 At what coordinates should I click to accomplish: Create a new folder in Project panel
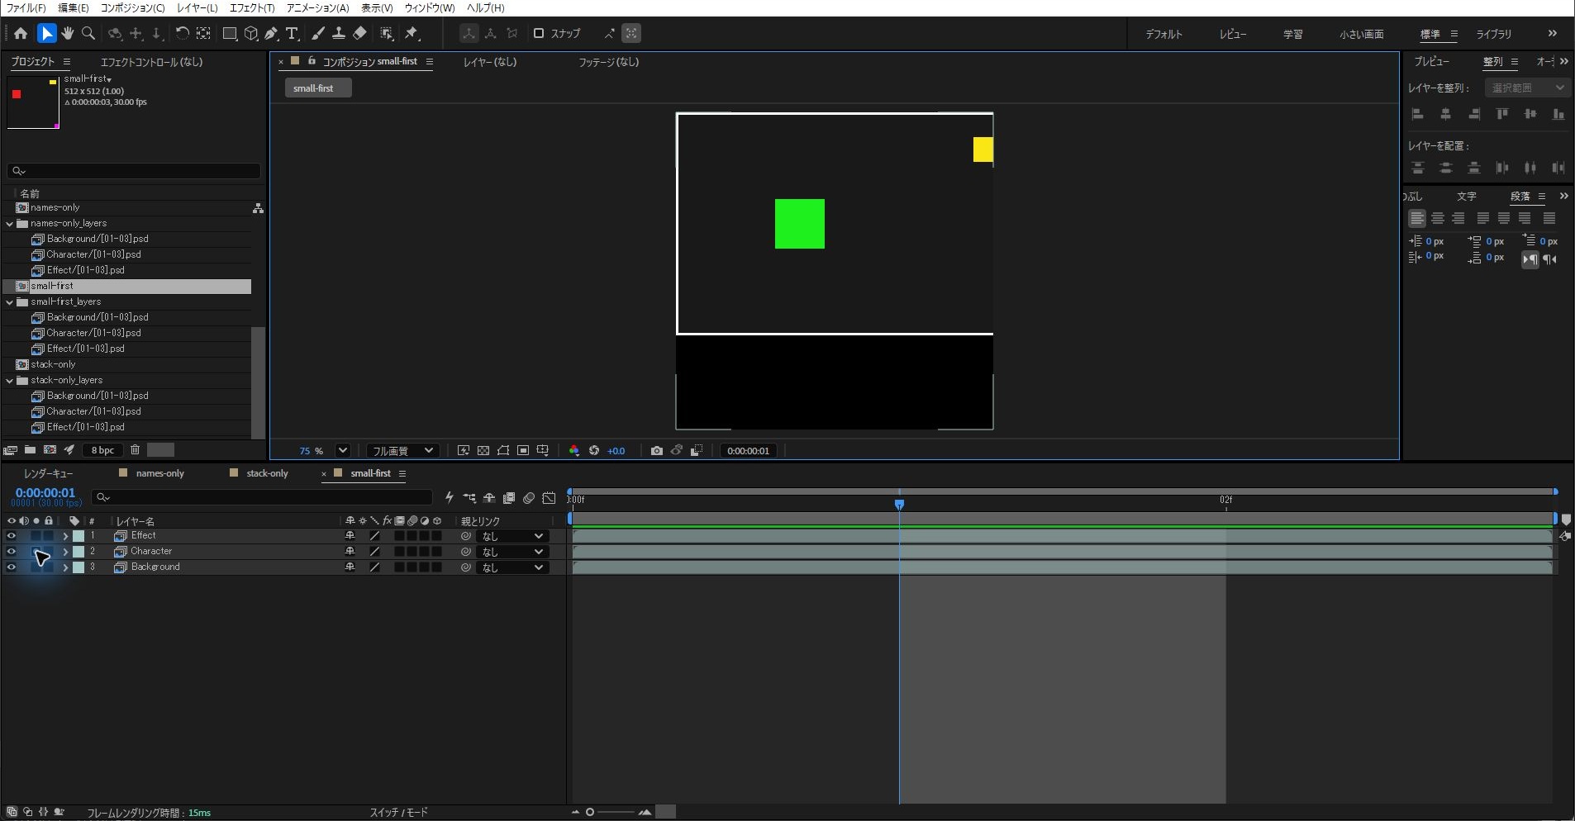click(x=30, y=450)
